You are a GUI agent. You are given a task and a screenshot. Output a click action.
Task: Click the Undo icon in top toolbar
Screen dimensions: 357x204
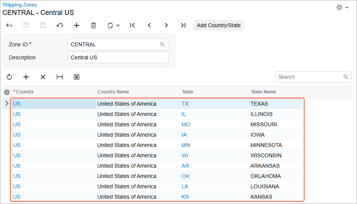pos(60,25)
